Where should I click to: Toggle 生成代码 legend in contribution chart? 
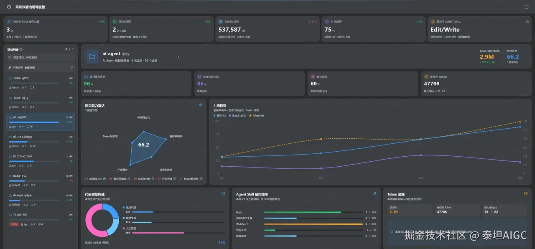point(130,207)
